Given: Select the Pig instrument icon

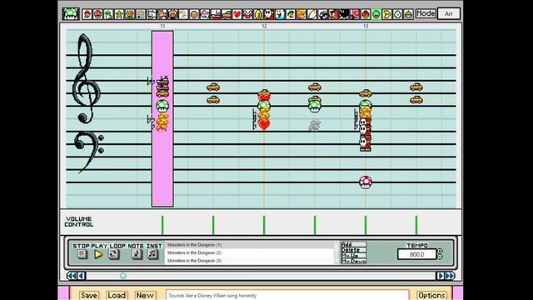Looking at the screenshot, I should click(x=172, y=14).
